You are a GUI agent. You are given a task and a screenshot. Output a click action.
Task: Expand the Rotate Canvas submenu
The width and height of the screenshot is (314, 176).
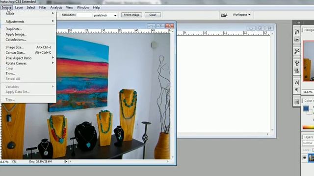point(28,63)
